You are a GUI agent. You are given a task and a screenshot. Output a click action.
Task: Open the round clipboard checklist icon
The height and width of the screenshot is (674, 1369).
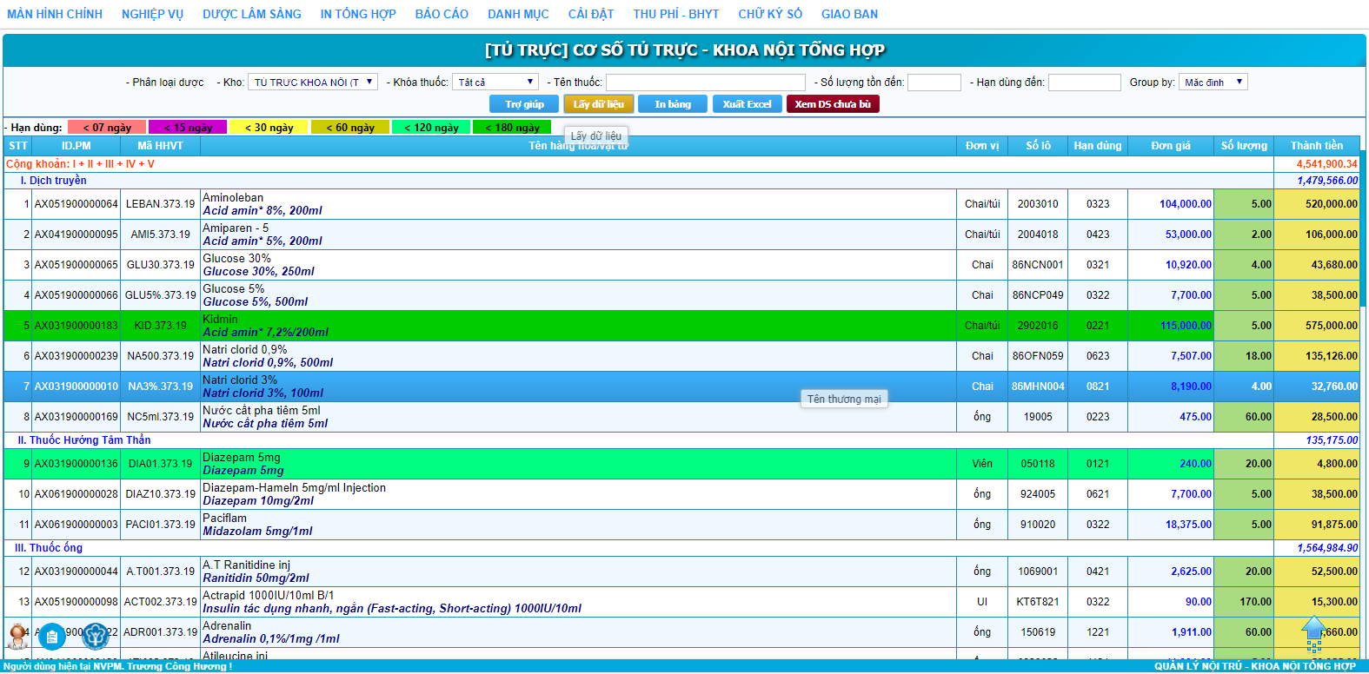52,637
